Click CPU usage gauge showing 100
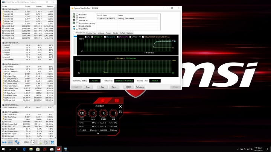This screenshot has width=271, height=152. point(82,113)
